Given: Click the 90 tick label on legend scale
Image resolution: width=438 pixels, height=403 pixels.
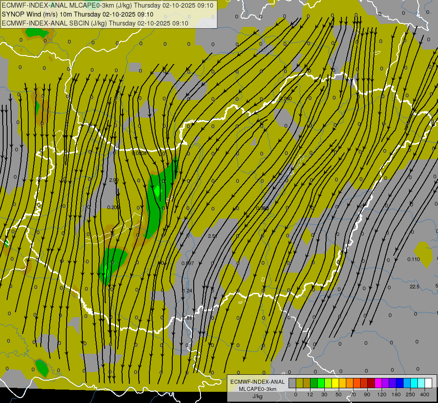Looking at the screenshot, I should [x=367, y=394].
